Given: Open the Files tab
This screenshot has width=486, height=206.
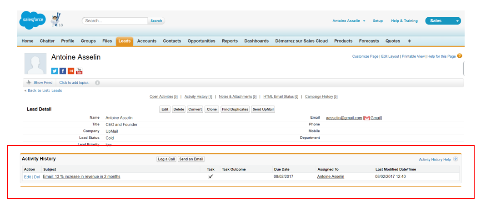Looking at the screenshot, I should [x=107, y=41].
